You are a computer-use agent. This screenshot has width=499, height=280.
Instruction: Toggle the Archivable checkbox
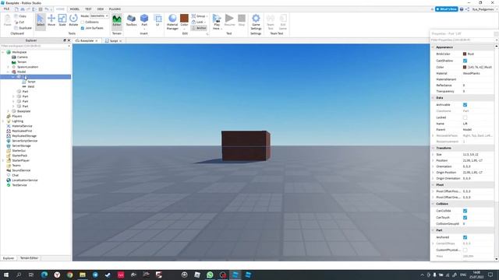click(x=465, y=105)
